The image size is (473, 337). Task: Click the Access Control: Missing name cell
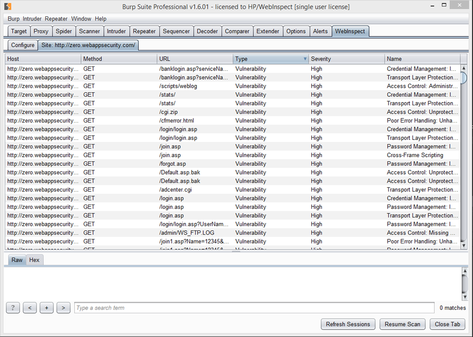click(x=422, y=233)
